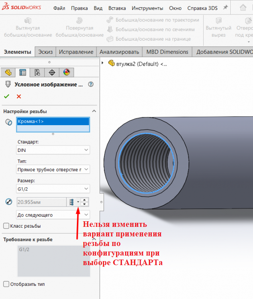Click thread callout box G1/2
253x299 pixels.
(54, 261)
